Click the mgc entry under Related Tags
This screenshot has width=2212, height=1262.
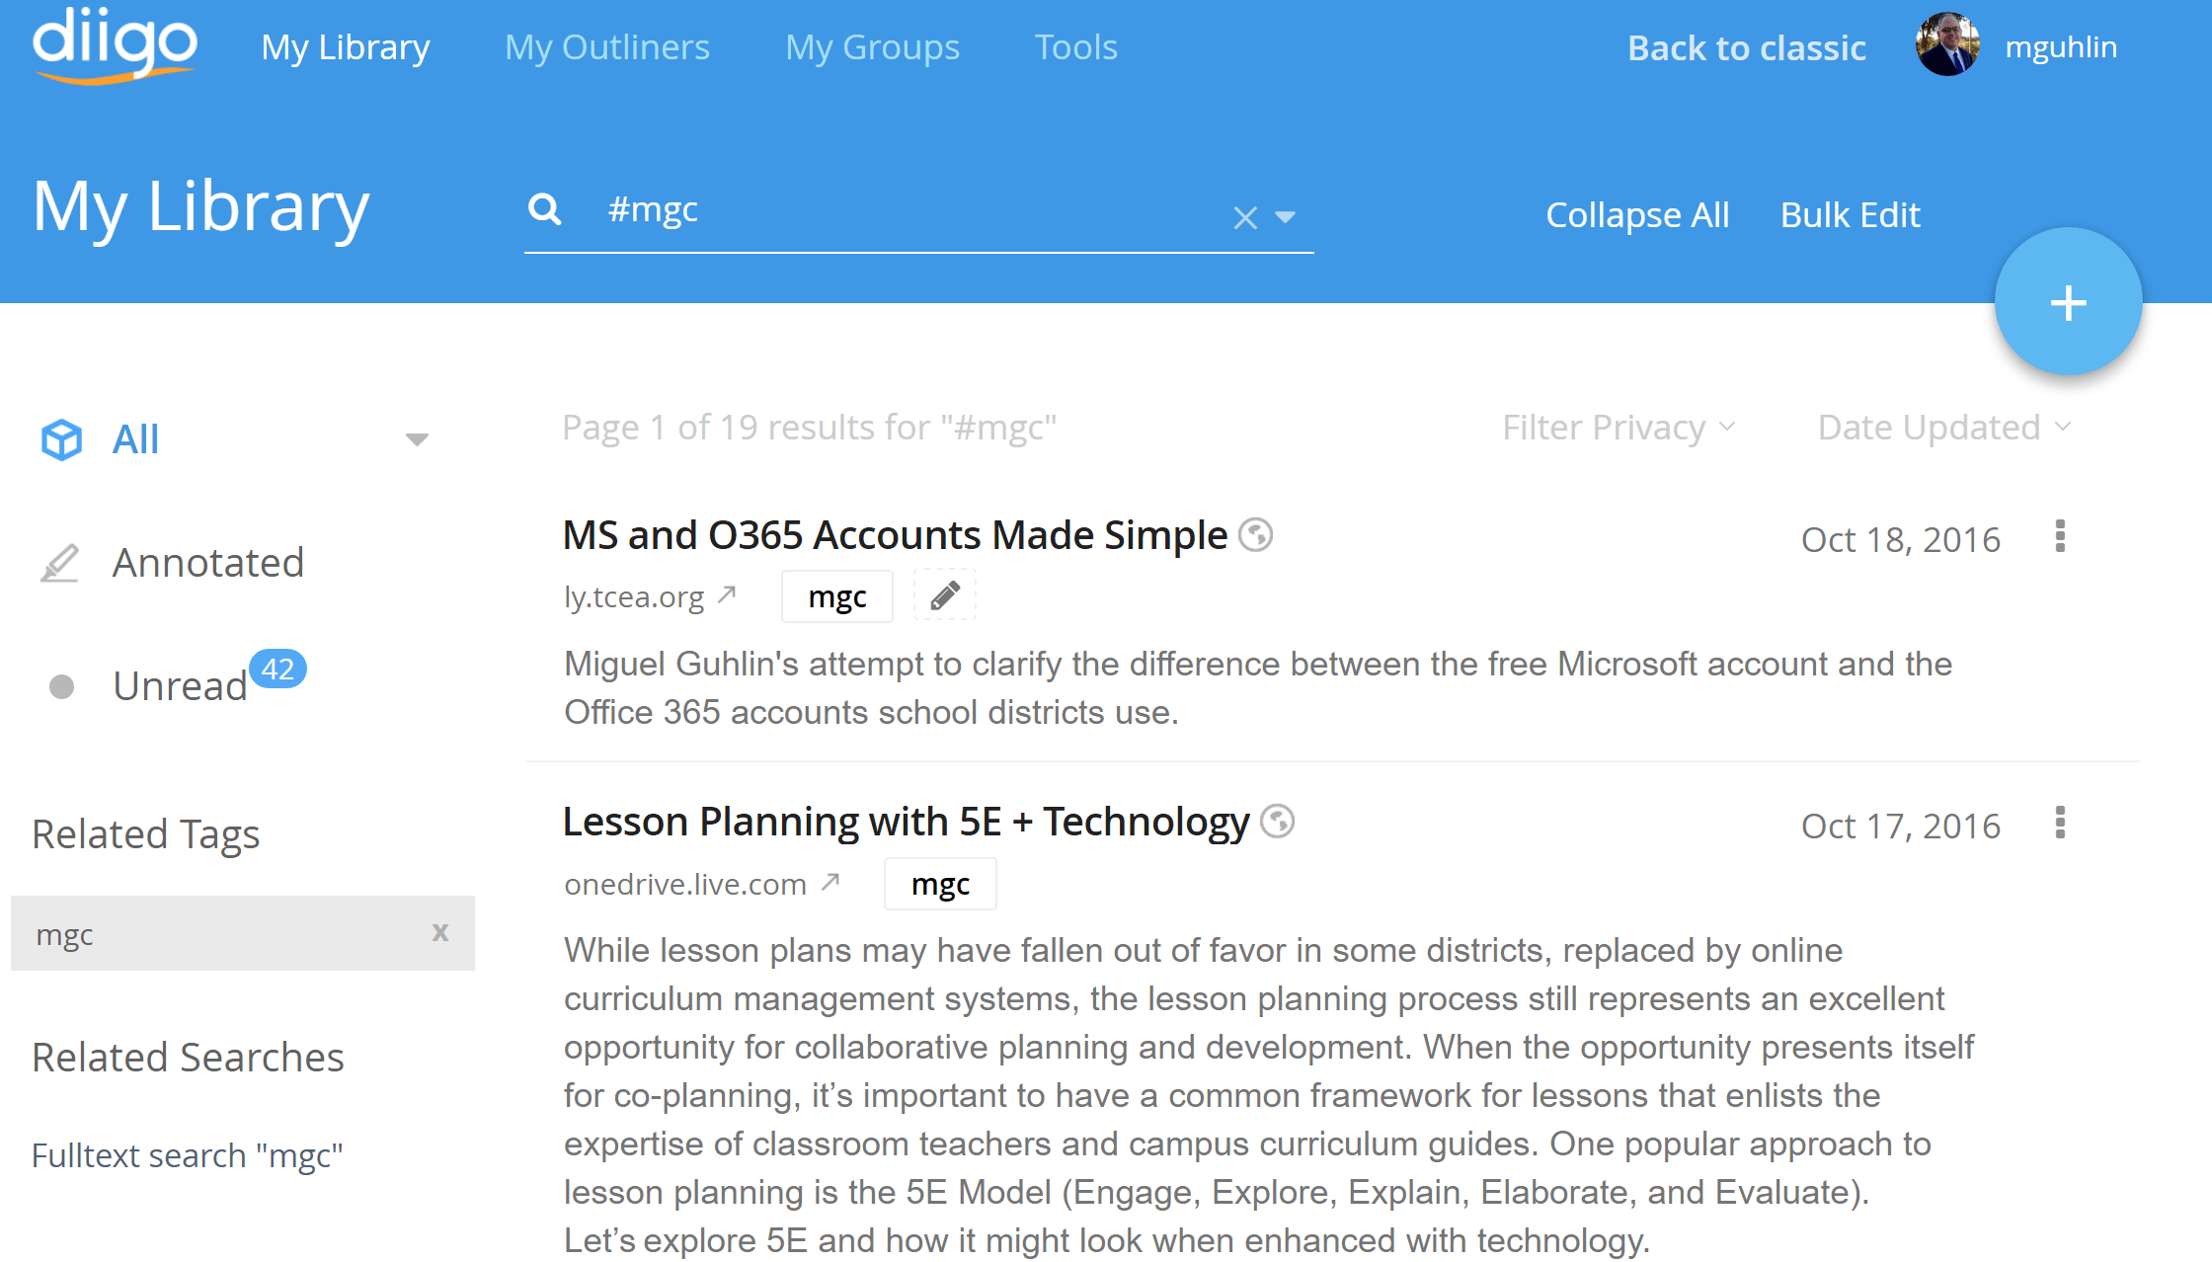point(243,933)
